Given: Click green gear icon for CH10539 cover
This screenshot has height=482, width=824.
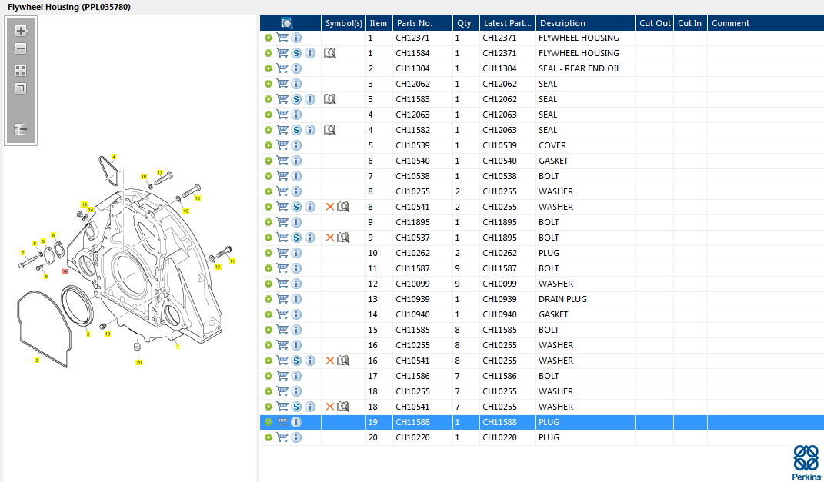Looking at the screenshot, I should click(268, 145).
